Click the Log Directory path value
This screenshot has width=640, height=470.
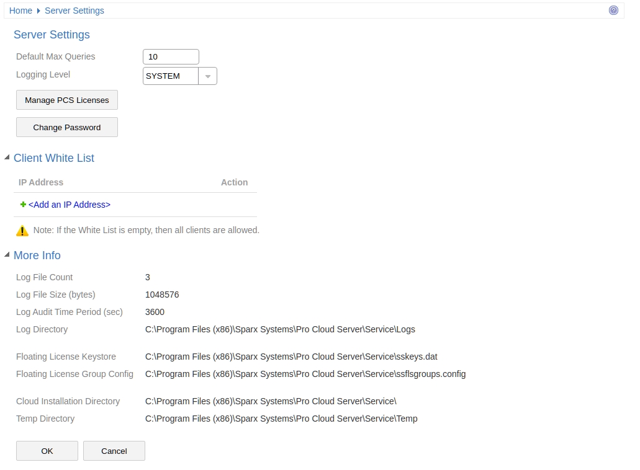click(x=280, y=329)
